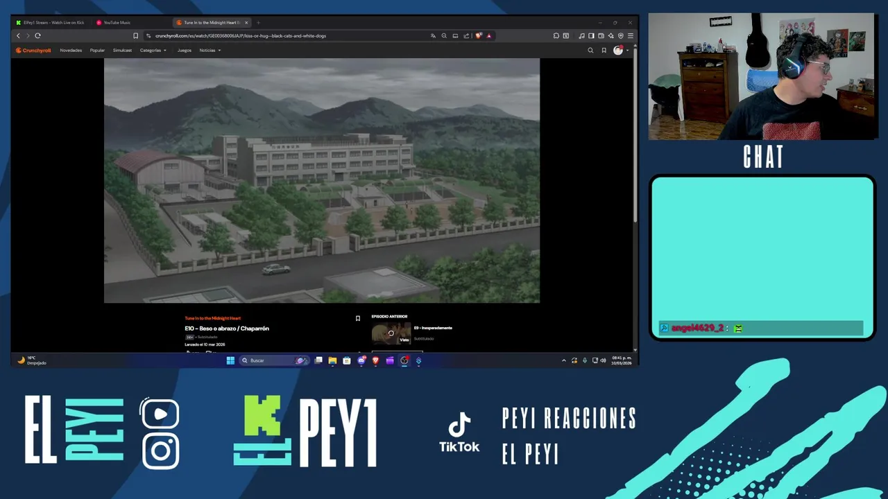This screenshot has height=499, width=888.
Task: Click the music note playlist icon in toolbar
Action: tap(581, 35)
